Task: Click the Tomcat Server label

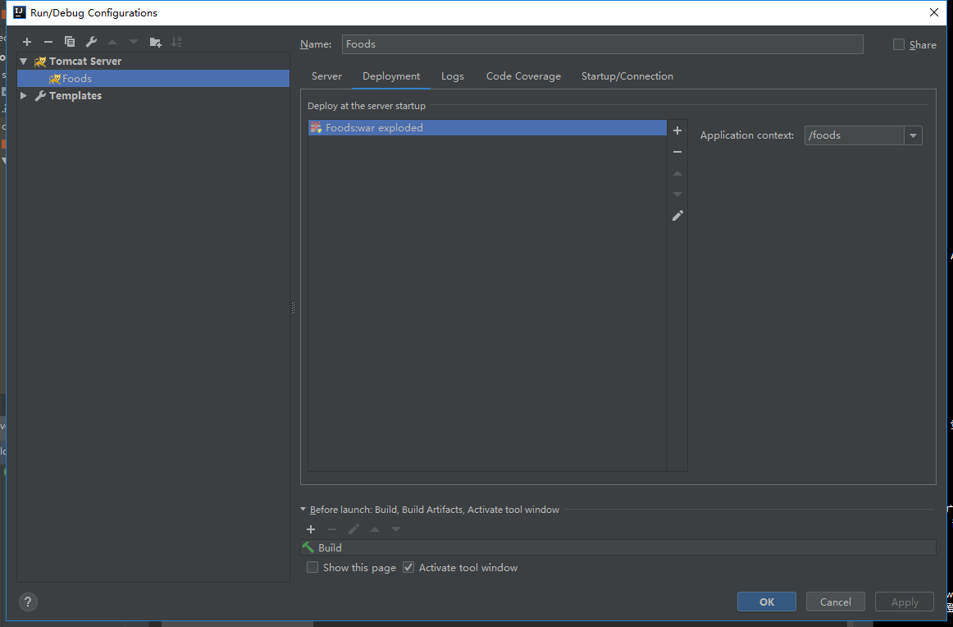Action: (85, 62)
